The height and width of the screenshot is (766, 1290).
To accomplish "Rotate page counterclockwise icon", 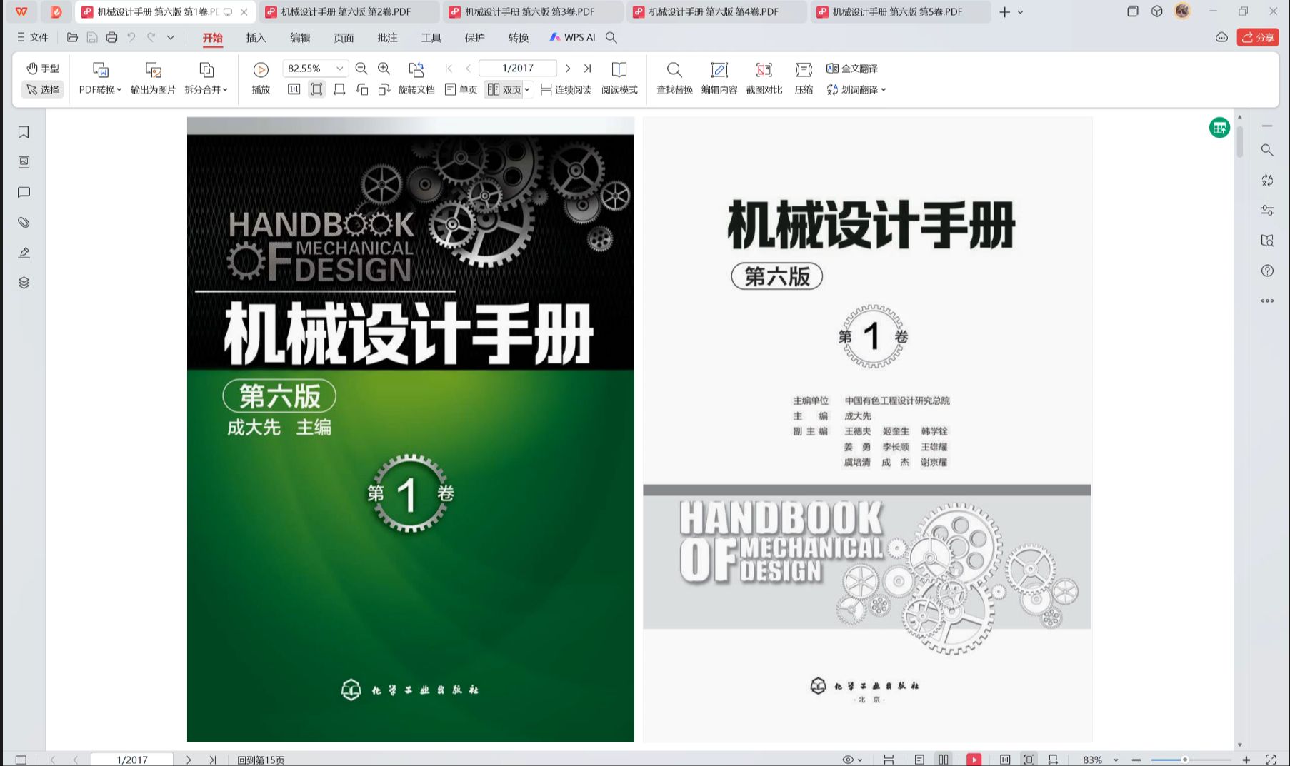I will click(362, 89).
